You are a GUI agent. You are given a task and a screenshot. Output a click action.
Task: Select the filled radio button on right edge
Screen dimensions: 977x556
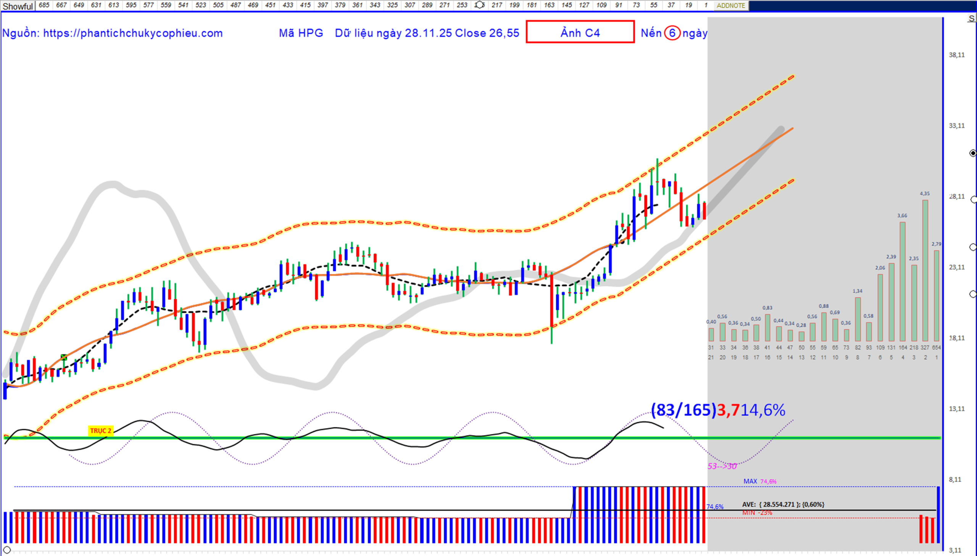click(x=973, y=153)
